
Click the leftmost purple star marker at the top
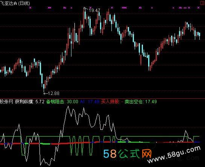pos(30,8)
